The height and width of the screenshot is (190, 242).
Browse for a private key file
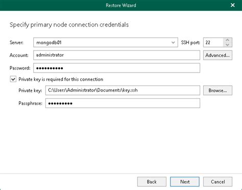[217, 90]
